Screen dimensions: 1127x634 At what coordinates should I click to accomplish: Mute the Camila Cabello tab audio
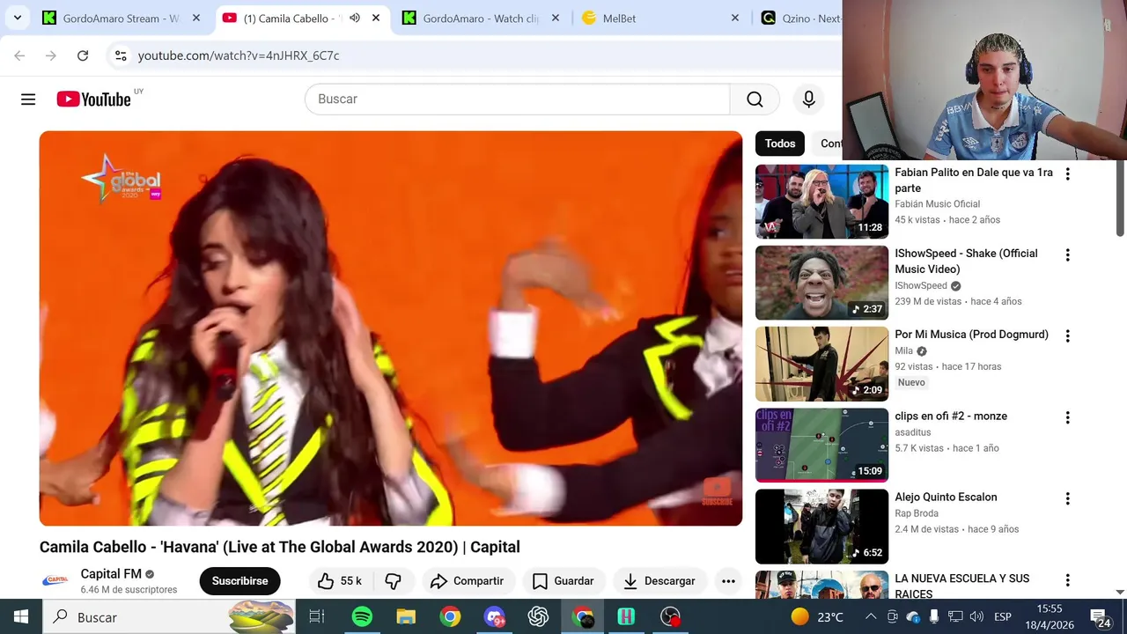354,18
